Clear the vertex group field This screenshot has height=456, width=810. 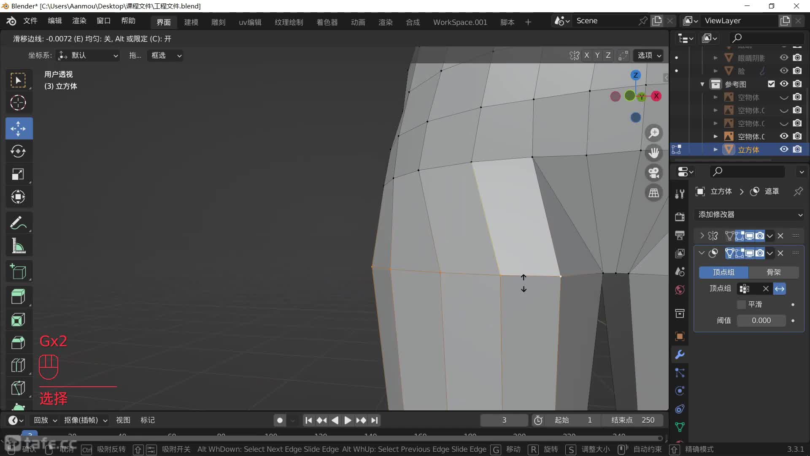click(766, 289)
